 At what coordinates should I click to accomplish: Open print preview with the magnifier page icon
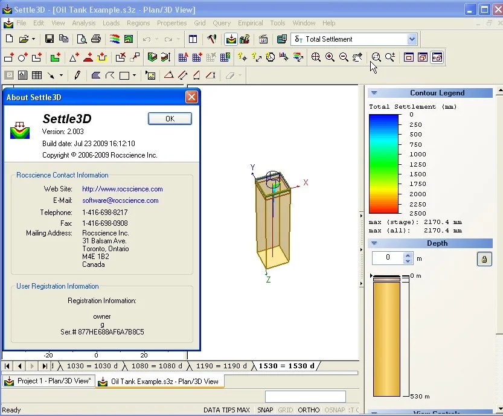point(82,39)
